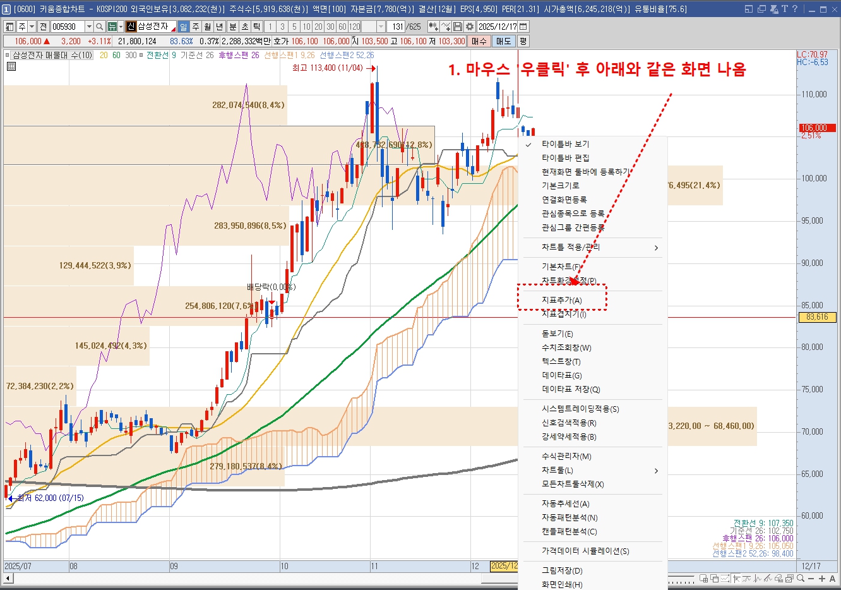Click the compare-chart icon left of save icon
Viewport: 841px width, 590px height.
tap(446, 27)
